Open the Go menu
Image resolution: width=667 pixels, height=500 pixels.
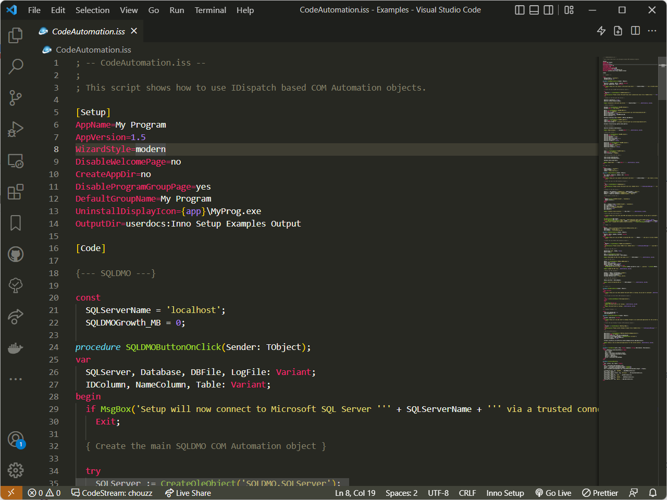point(154,10)
